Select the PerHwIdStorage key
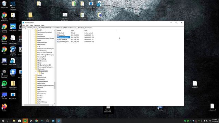 (x=42, y=102)
